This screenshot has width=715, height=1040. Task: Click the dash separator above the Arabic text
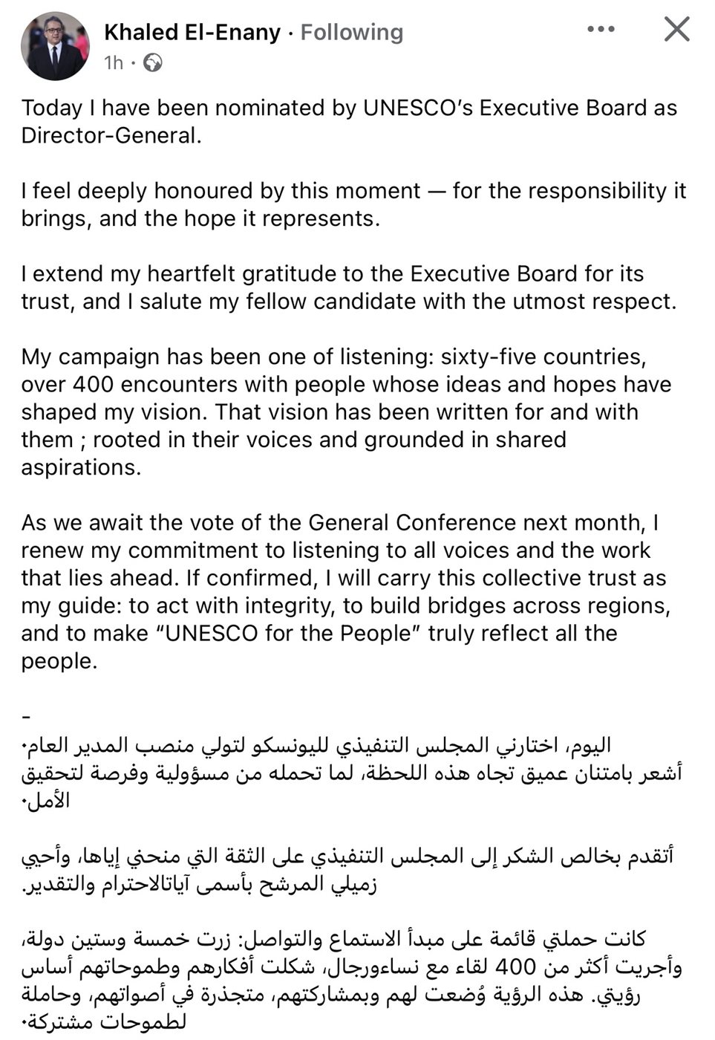click(x=27, y=717)
